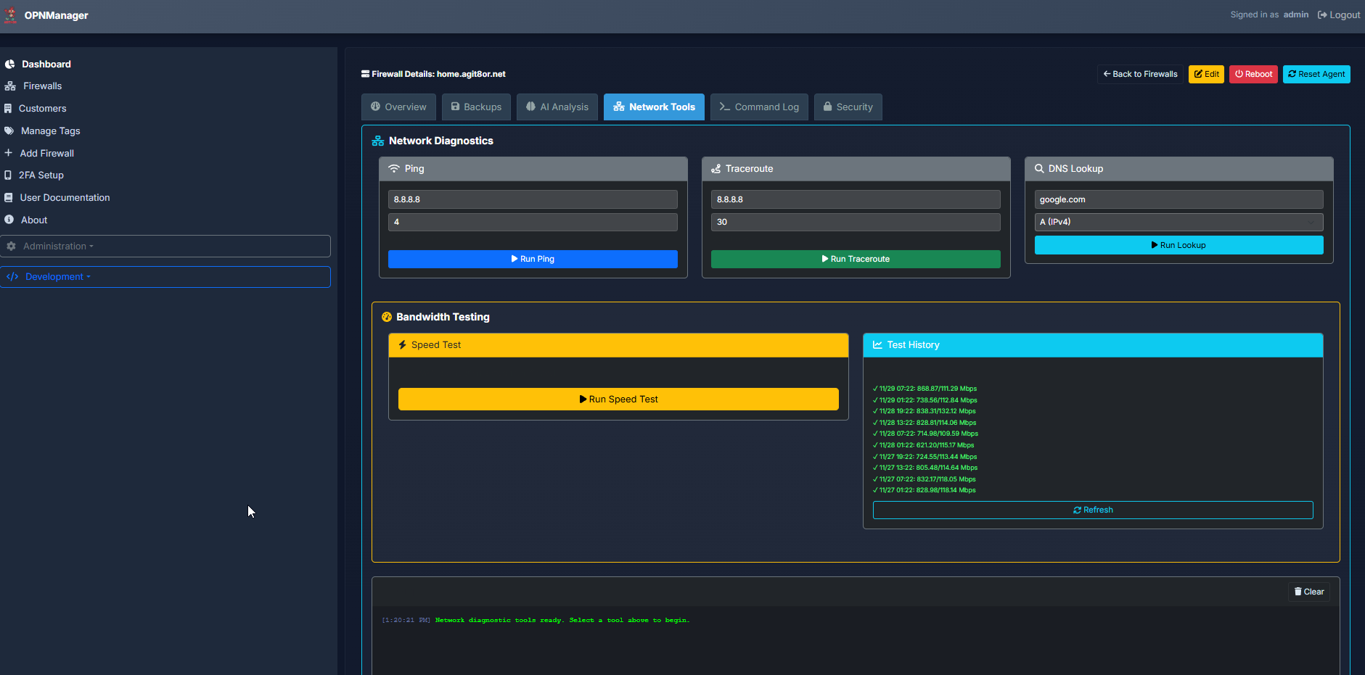Open the Security tab
The image size is (1365, 675).
coord(848,107)
